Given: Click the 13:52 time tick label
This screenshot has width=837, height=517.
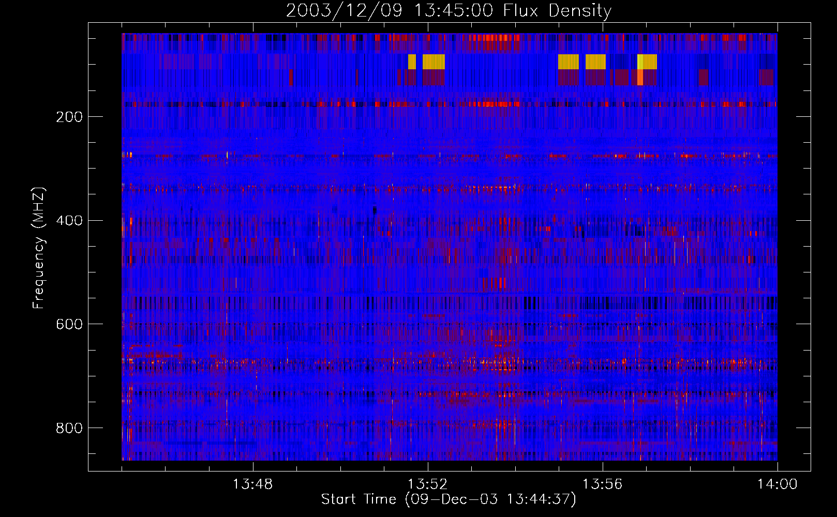Looking at the screenshot, I should click(x=427, y=484).
